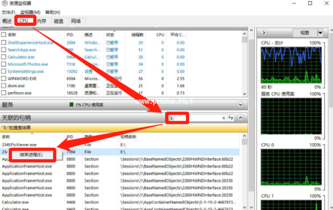Open the 网络 tab
The width and height of the screenshot is (333, 210).
point(76,21)
